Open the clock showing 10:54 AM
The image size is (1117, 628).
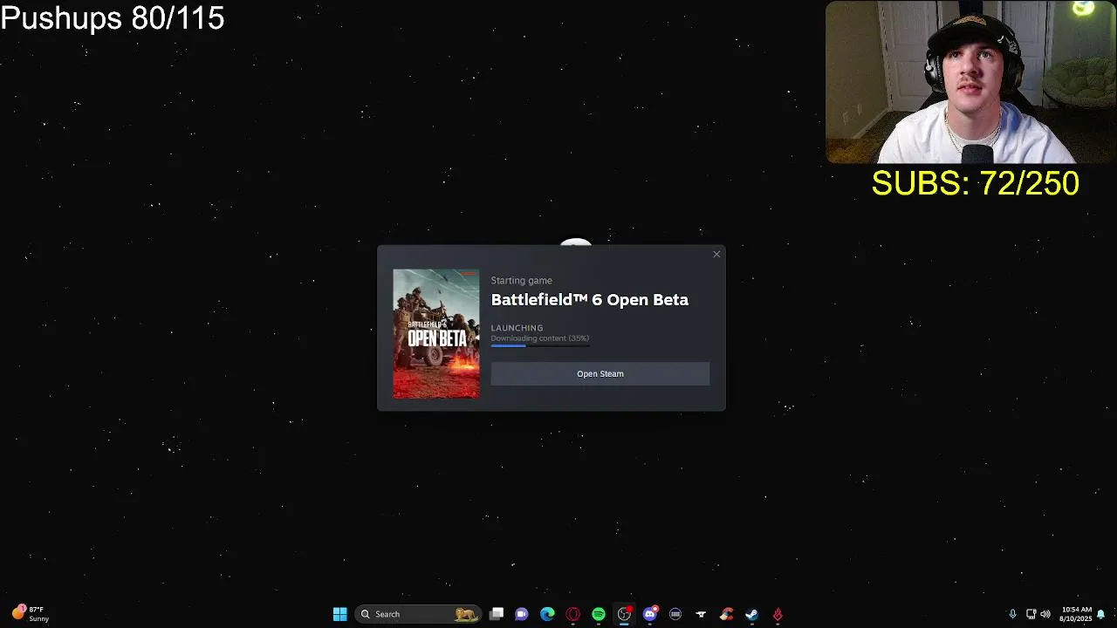pyautogui.click(x=1076, y=614)
